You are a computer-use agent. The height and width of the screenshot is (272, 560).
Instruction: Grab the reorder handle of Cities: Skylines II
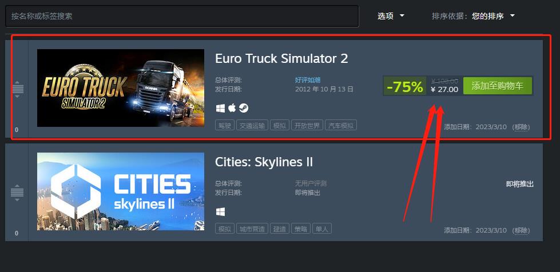[x=17, y=193]
